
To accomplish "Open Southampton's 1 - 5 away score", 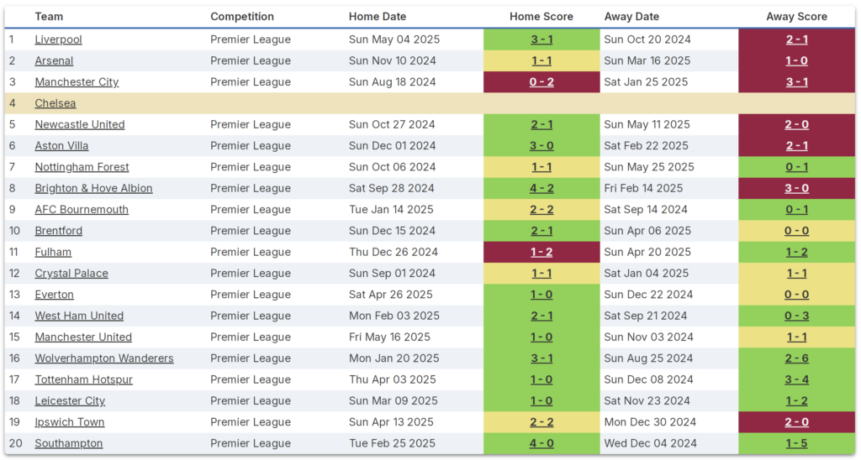I will pos(796,443).
